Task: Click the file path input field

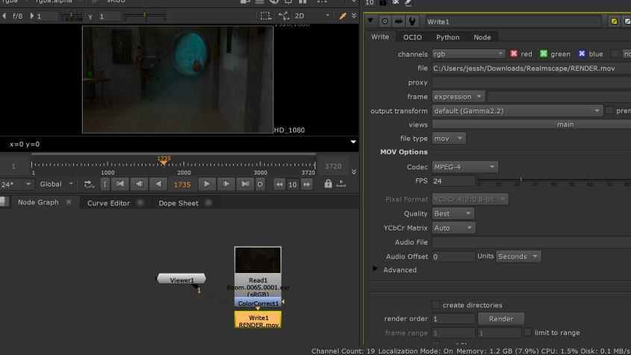Action: [x=531, y=68]
